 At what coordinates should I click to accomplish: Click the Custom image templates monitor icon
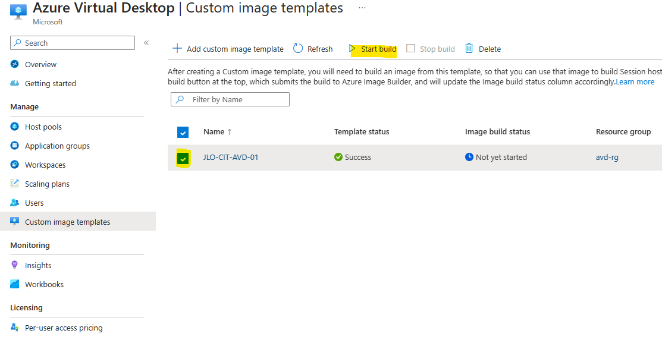click(15, 221)
